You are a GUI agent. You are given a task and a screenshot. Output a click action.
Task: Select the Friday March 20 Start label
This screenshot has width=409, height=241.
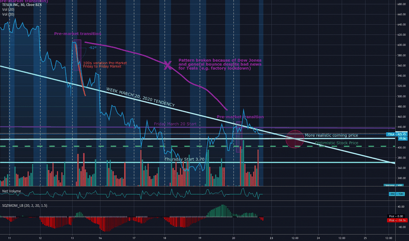[175, 124]
